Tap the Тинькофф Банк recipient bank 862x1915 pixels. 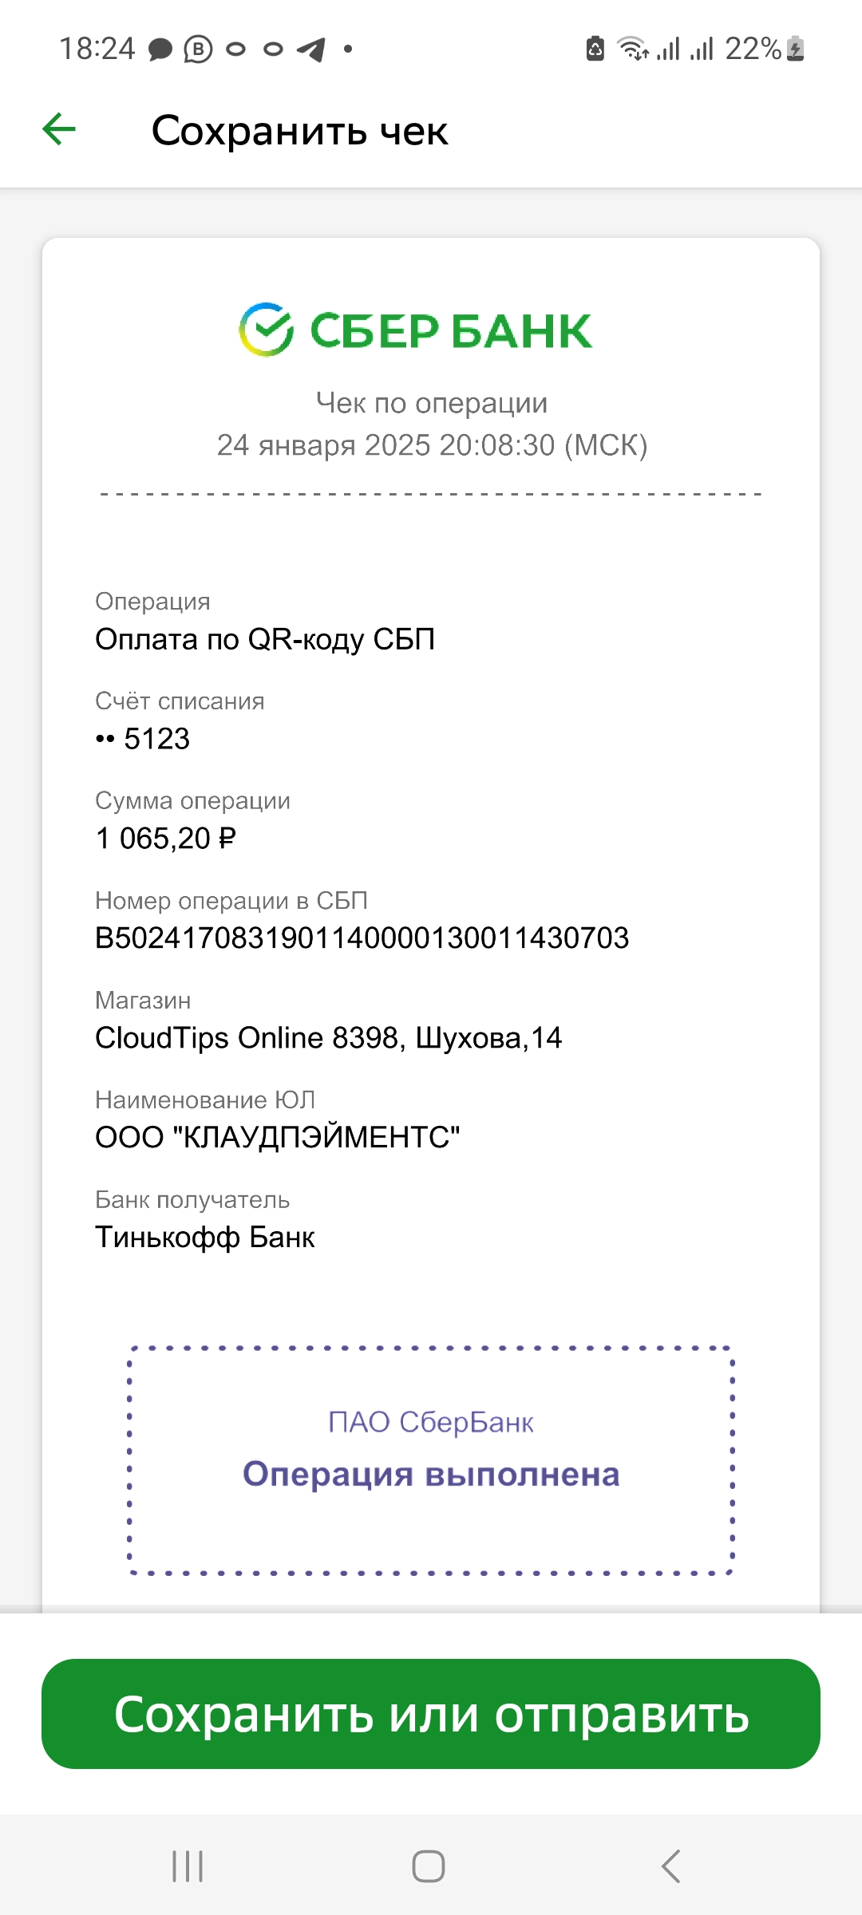click(205, 1237)
